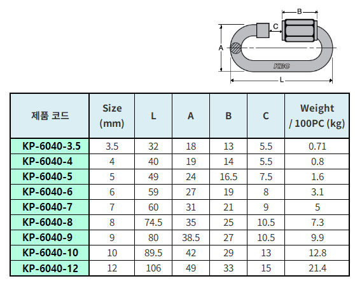Viewport: 355px width, 281px height.
Task: Select product code KP-6040-8
Action: (47, 222)
